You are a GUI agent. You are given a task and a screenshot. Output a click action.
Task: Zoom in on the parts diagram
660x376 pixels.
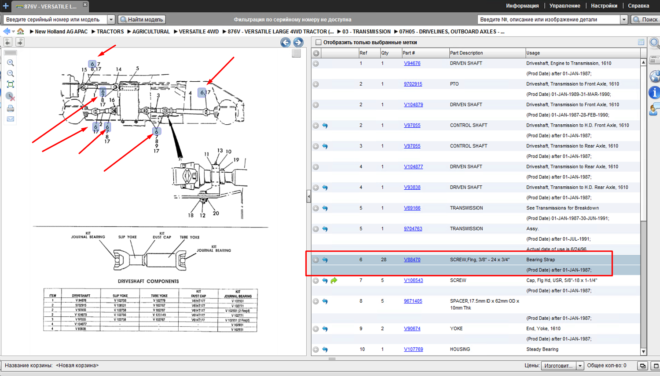click(x=11, y=63)
